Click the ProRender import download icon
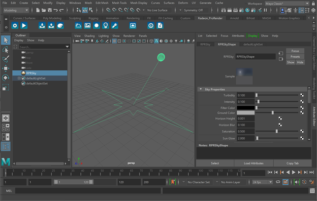The height and width of the screenshot is (201, 317). pyautogui.click(x=42, y=26)
